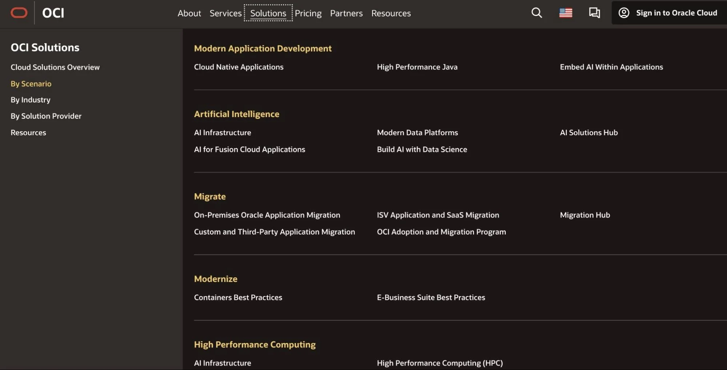Open Cloud Native Applications link
The image size is (727, 370).
239,67
